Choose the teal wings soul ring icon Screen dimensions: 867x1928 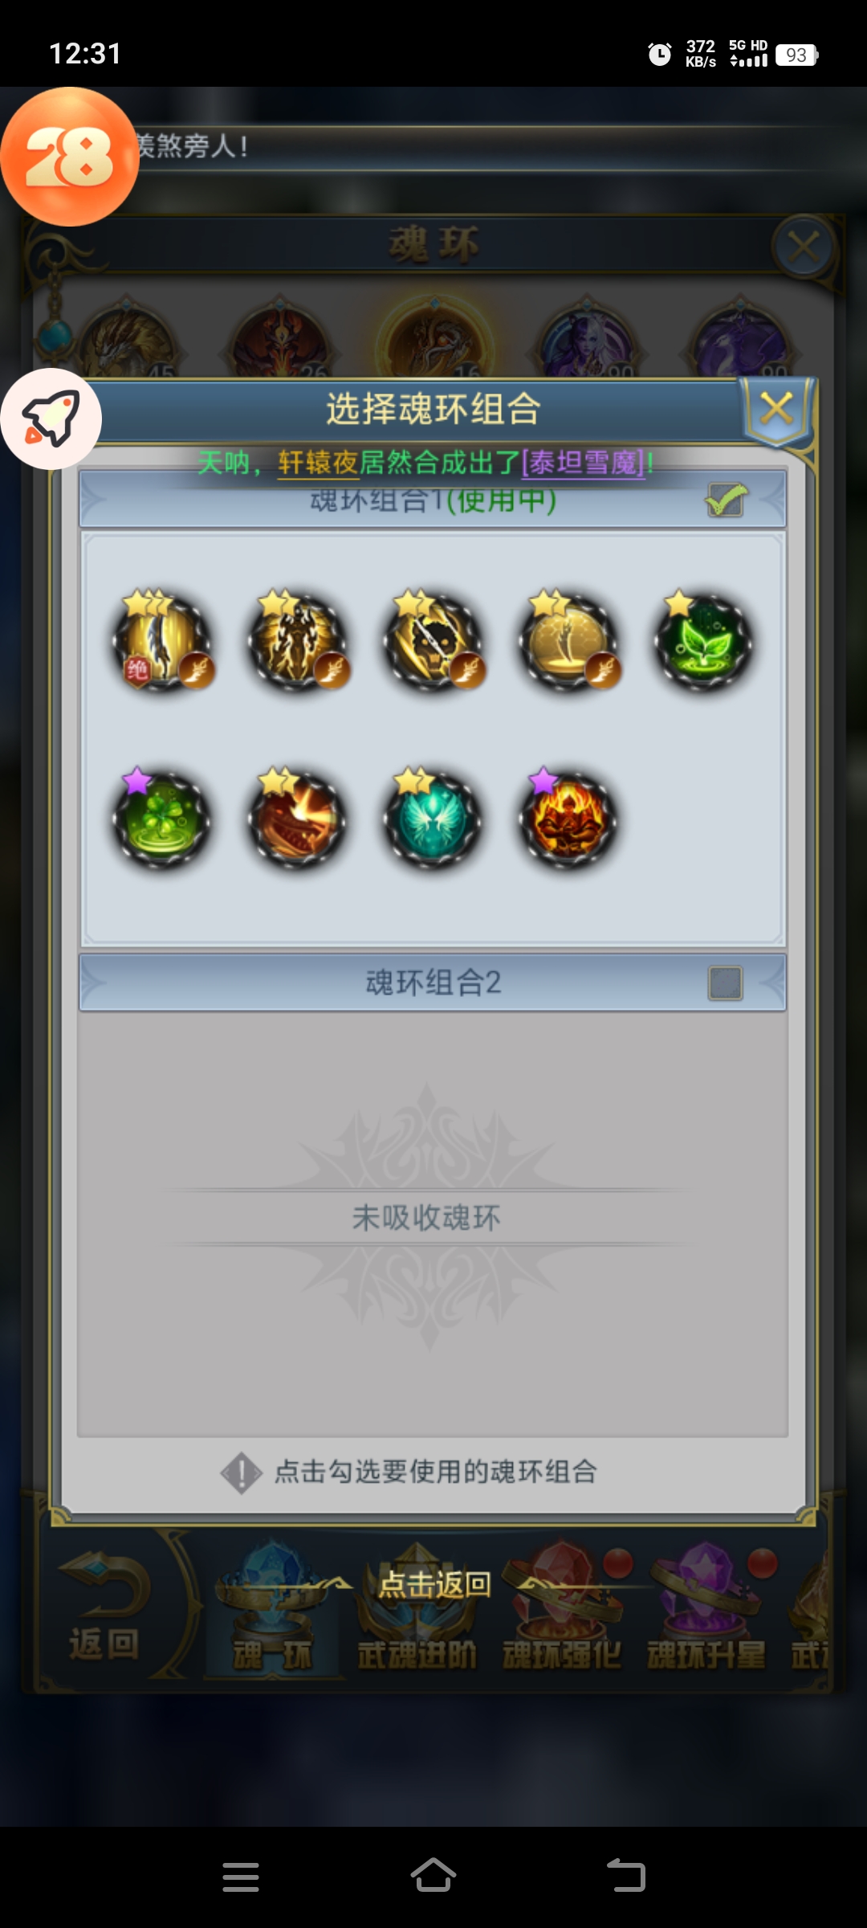point(434,819)
